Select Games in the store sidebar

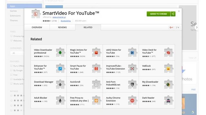pyautogui.click(x=14, y=11)
